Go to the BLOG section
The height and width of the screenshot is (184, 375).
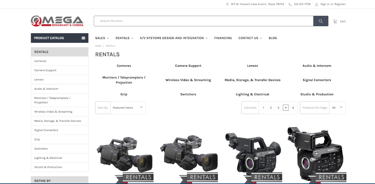(273, 38)
